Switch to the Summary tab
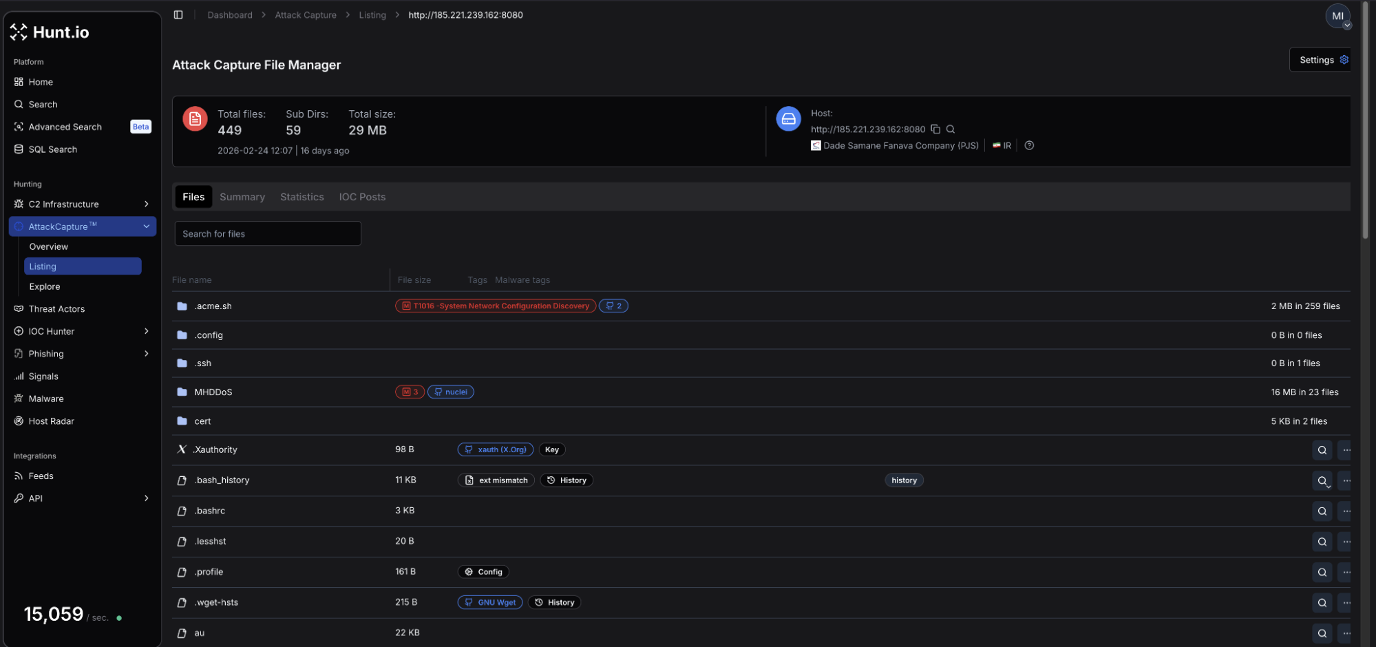Screen dimensions: 1376x647 click(242, 197)
